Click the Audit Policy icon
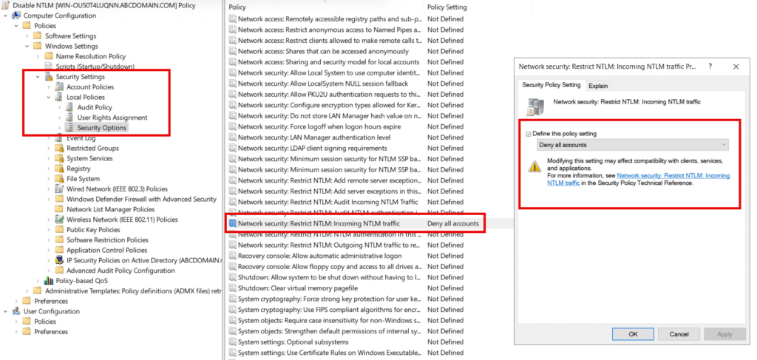Image resolution: width=757 pixels, height=360 pixels. (x=70, y=107)
